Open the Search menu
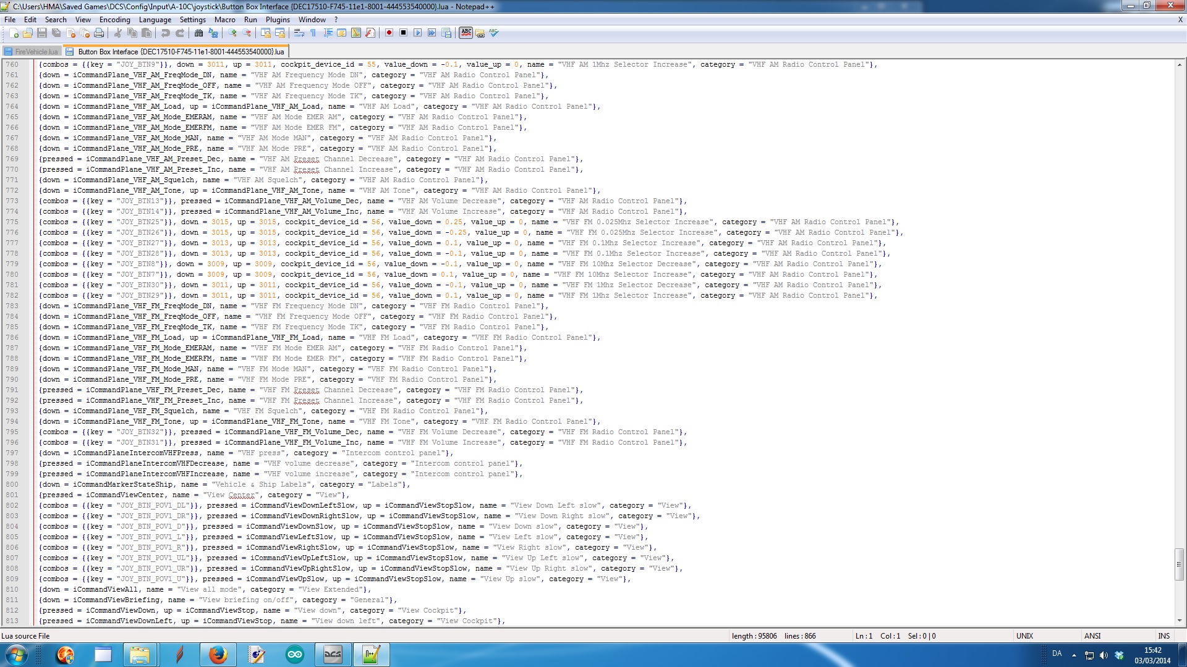 [56, 20]
